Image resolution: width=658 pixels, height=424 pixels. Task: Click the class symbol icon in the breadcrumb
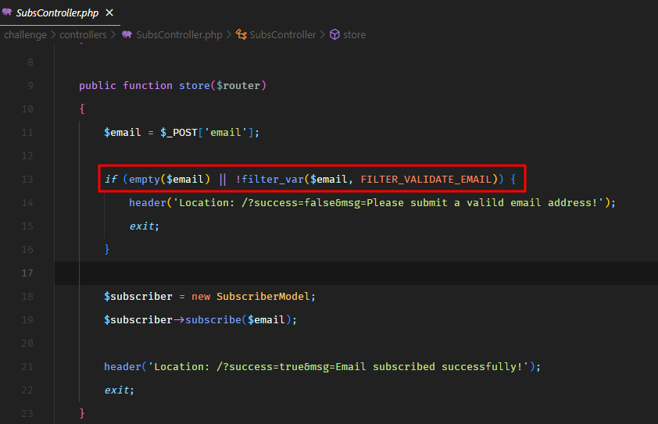coord(241,35)
